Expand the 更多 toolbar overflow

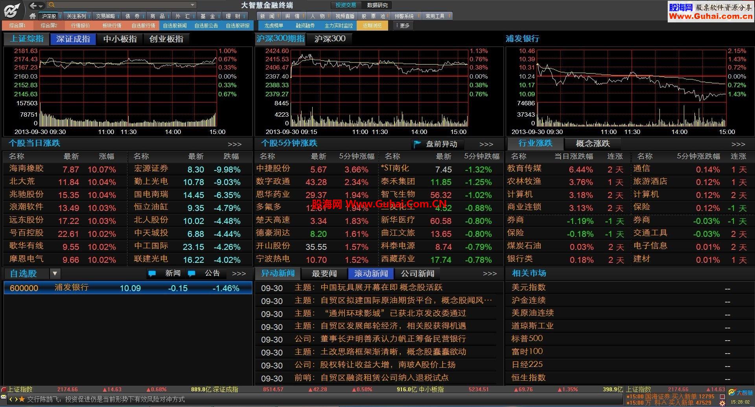(403, 26)
